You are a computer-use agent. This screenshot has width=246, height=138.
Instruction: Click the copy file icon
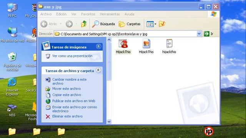(x=48, y=95)
